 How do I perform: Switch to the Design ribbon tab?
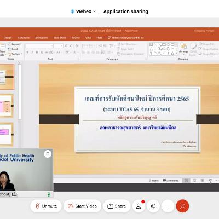tap(8, 38)
